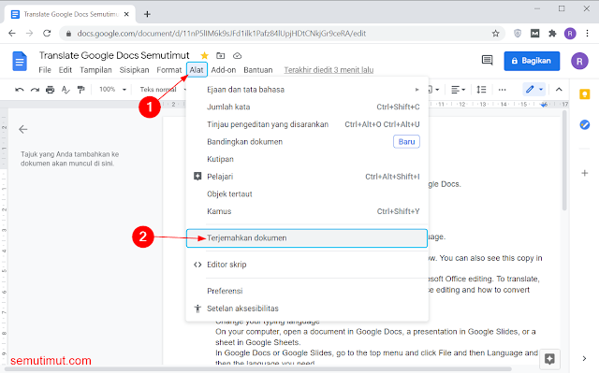Click the Gmail extension icon

pyautogui.click(x=534, y=34)
